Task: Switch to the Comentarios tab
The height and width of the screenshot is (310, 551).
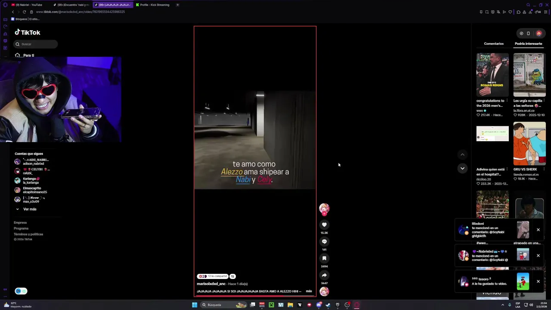Action: [x=494, y=43]
